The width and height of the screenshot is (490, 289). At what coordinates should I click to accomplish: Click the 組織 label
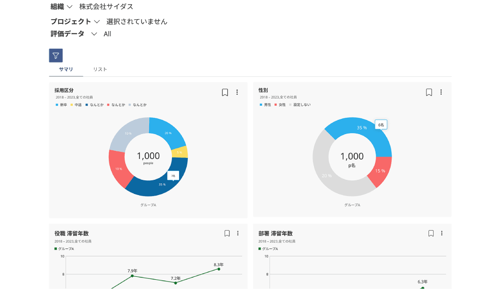[57, 7]
